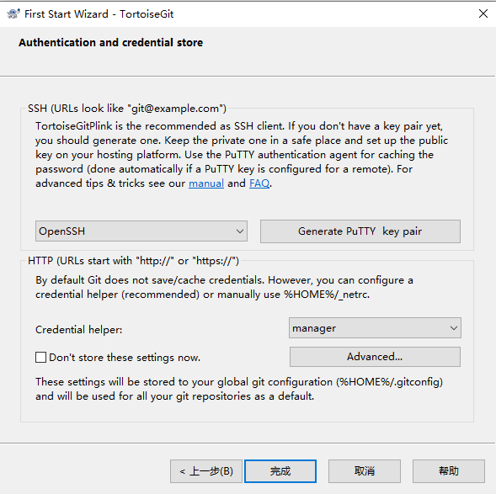Click the "Don't store these settings now" label

[x=125, y=358]
